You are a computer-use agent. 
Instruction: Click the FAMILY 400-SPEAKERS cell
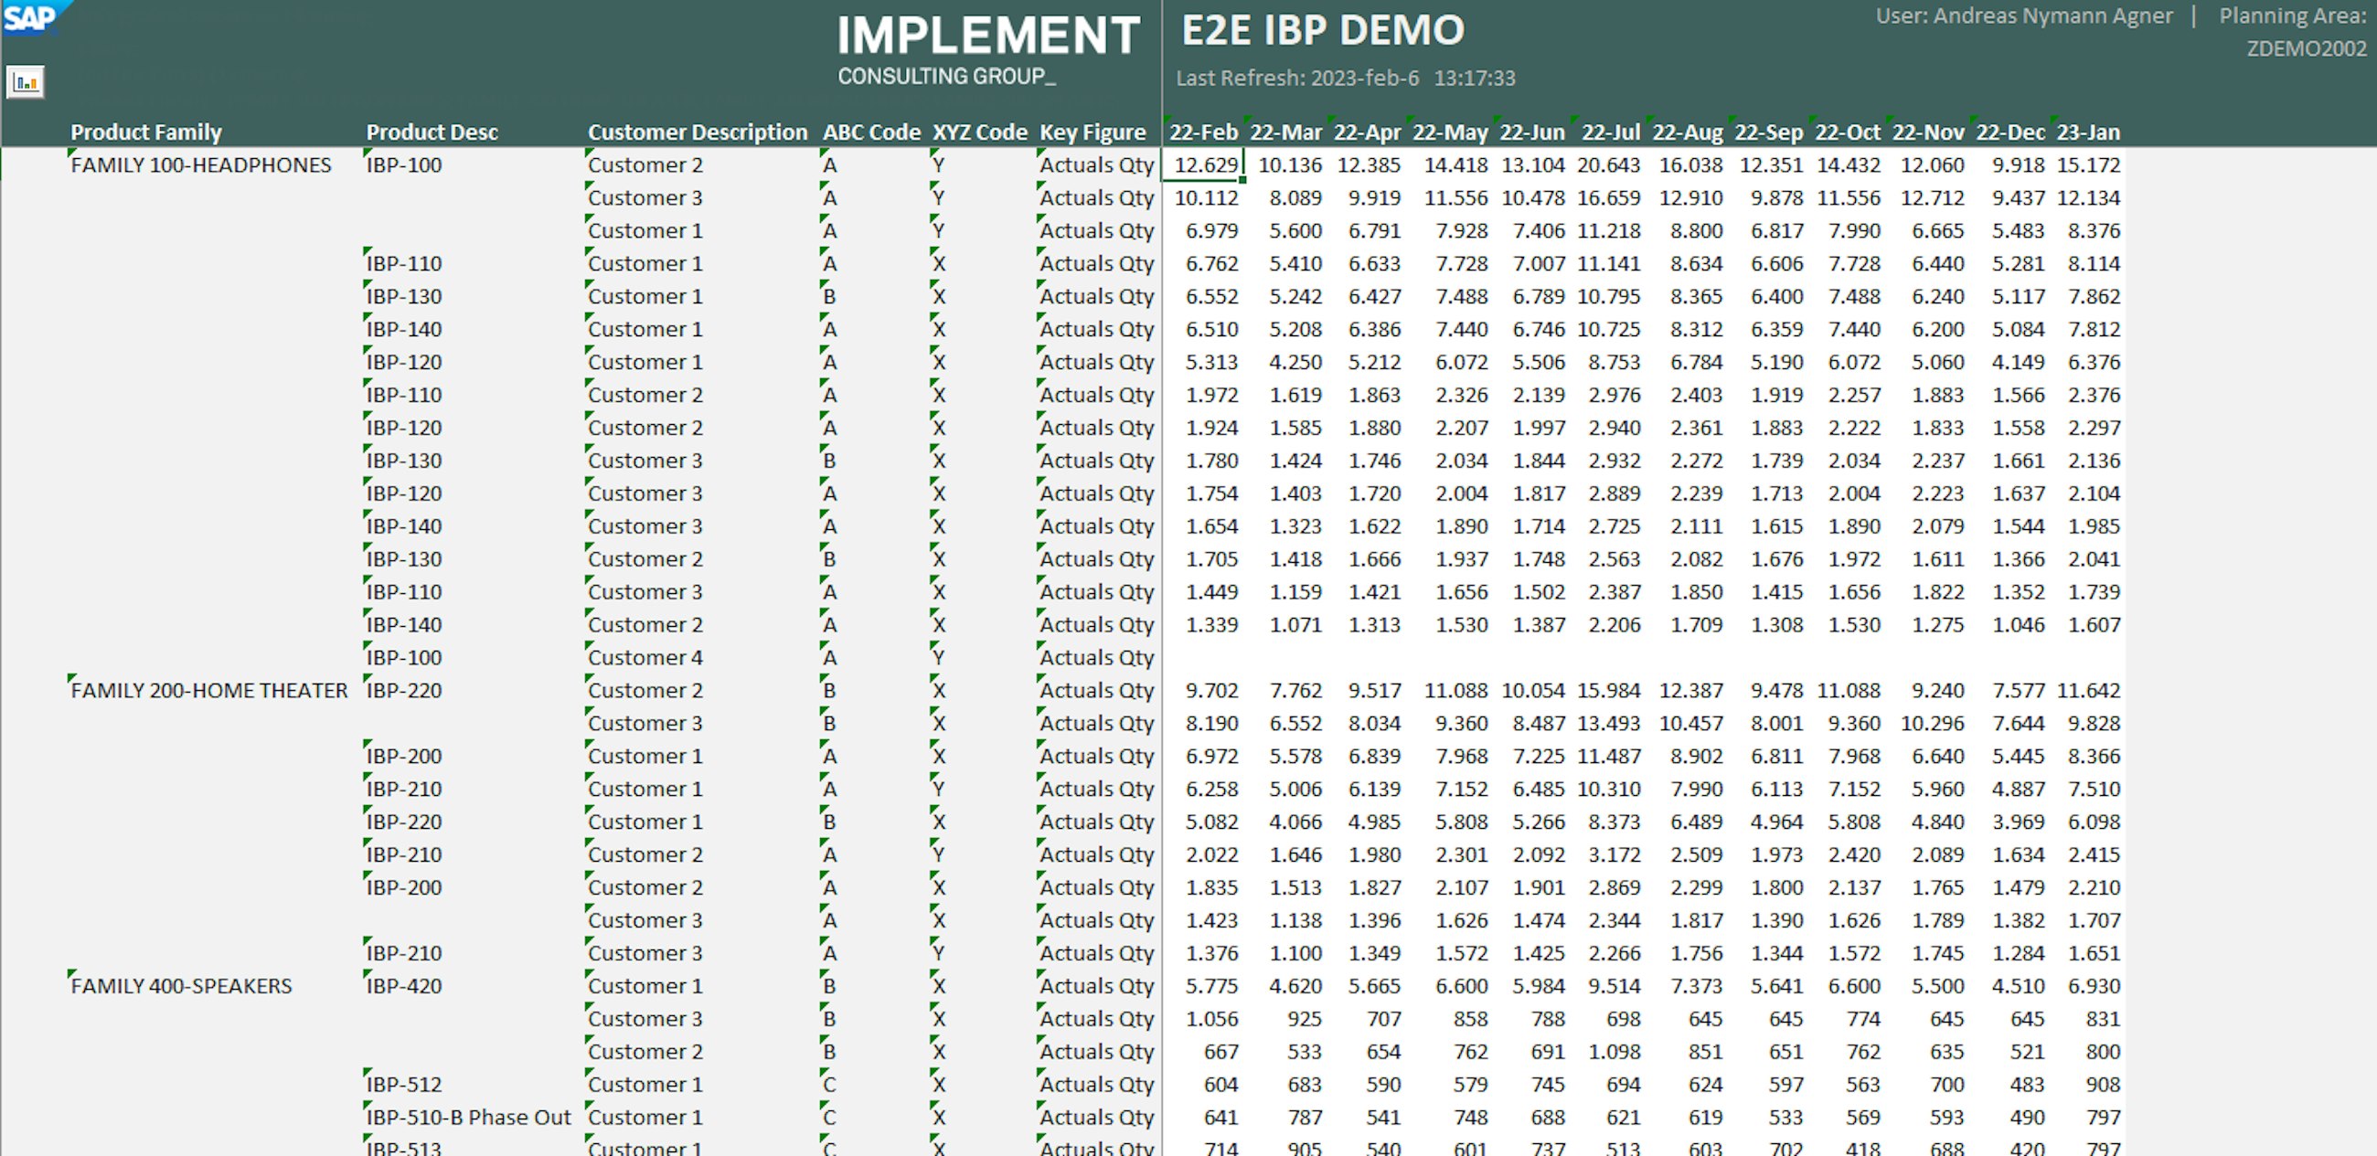(181, 986)
